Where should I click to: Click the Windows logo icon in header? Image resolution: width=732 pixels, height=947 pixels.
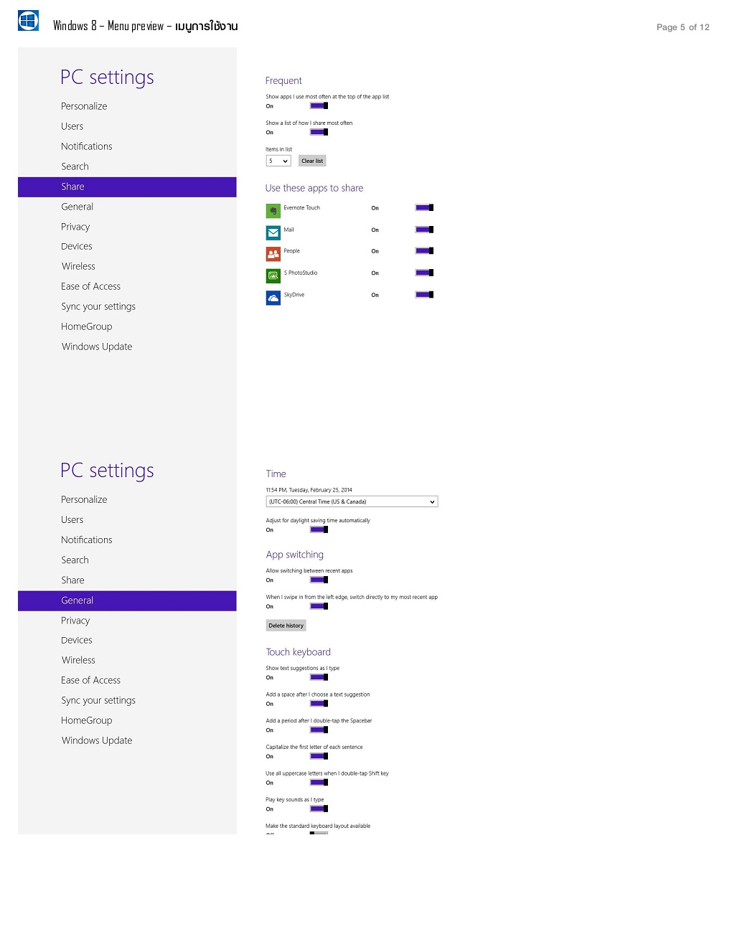pos(29,20)
